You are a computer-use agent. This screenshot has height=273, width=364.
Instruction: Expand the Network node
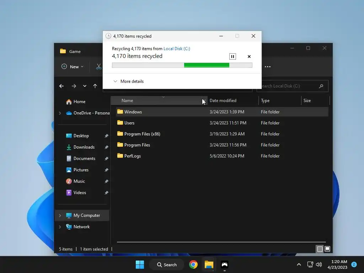tap(60, 227)
